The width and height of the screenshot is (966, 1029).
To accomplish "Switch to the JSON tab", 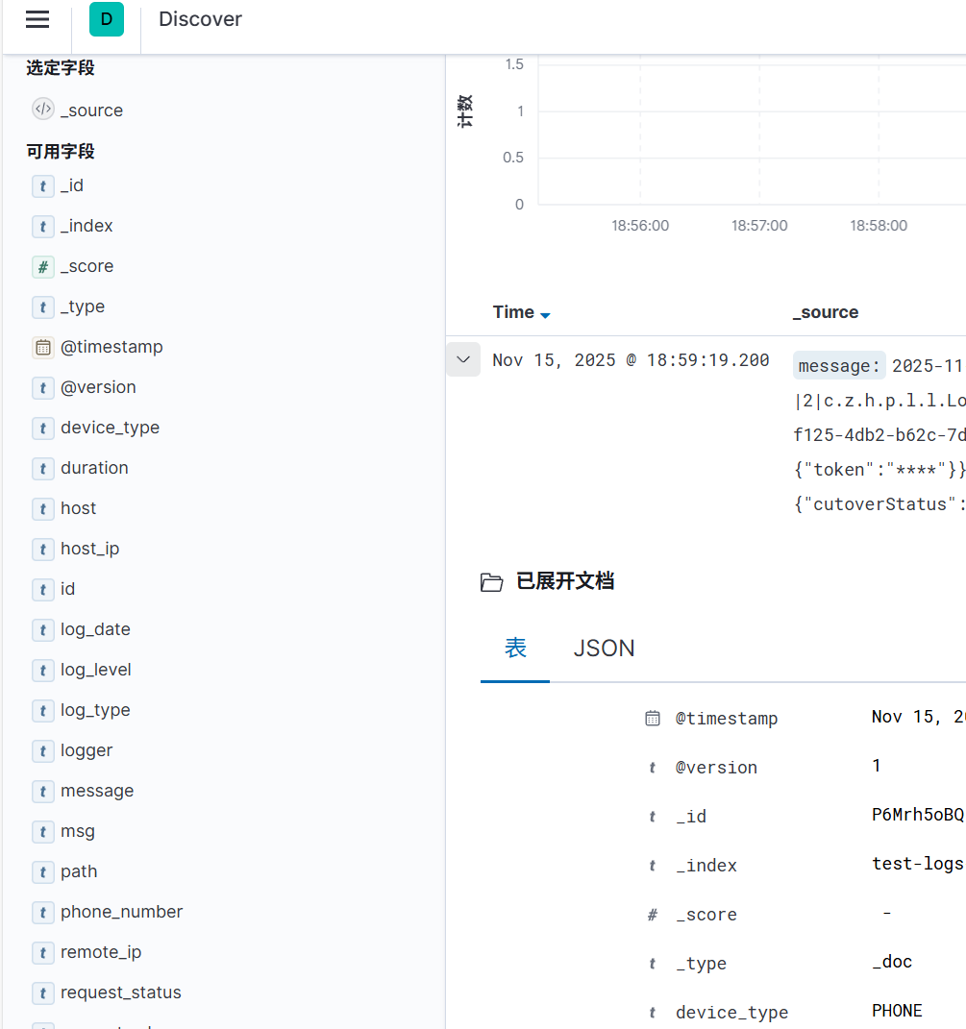I will [x=604, y=649].
